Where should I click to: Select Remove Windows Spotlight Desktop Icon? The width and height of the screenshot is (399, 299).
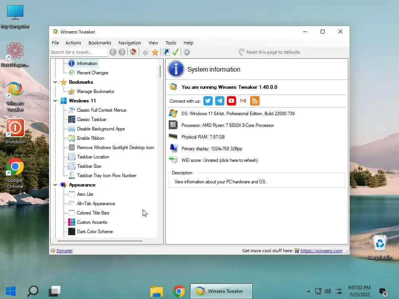(115, 148)
